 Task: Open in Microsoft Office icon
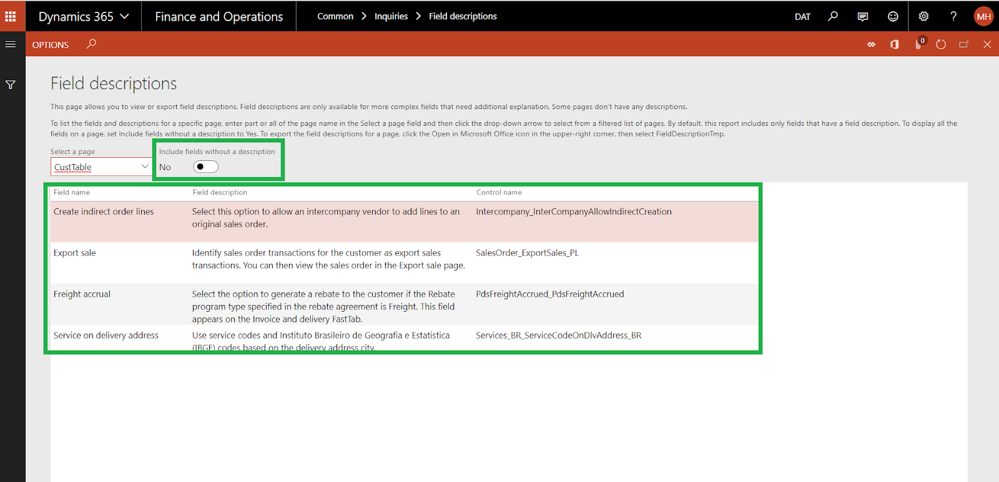tap(895, 44)
